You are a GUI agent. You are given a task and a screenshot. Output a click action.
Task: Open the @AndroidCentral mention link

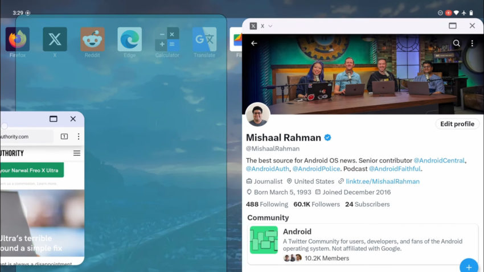(439, 160)
